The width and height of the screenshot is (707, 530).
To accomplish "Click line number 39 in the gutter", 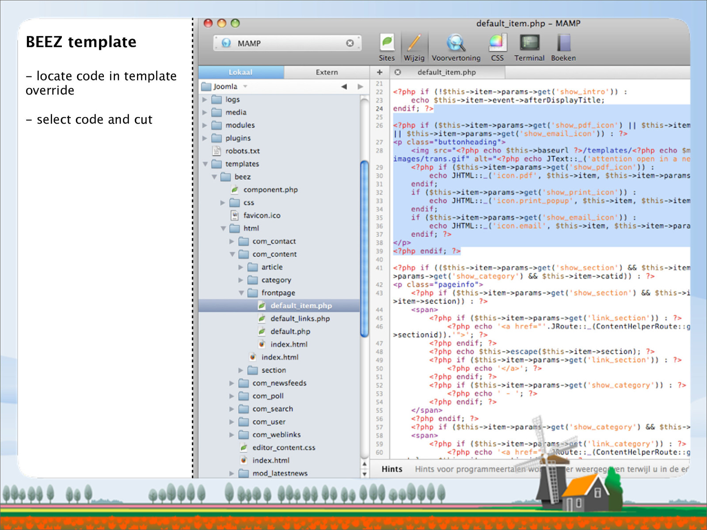I will pos(380,251).
